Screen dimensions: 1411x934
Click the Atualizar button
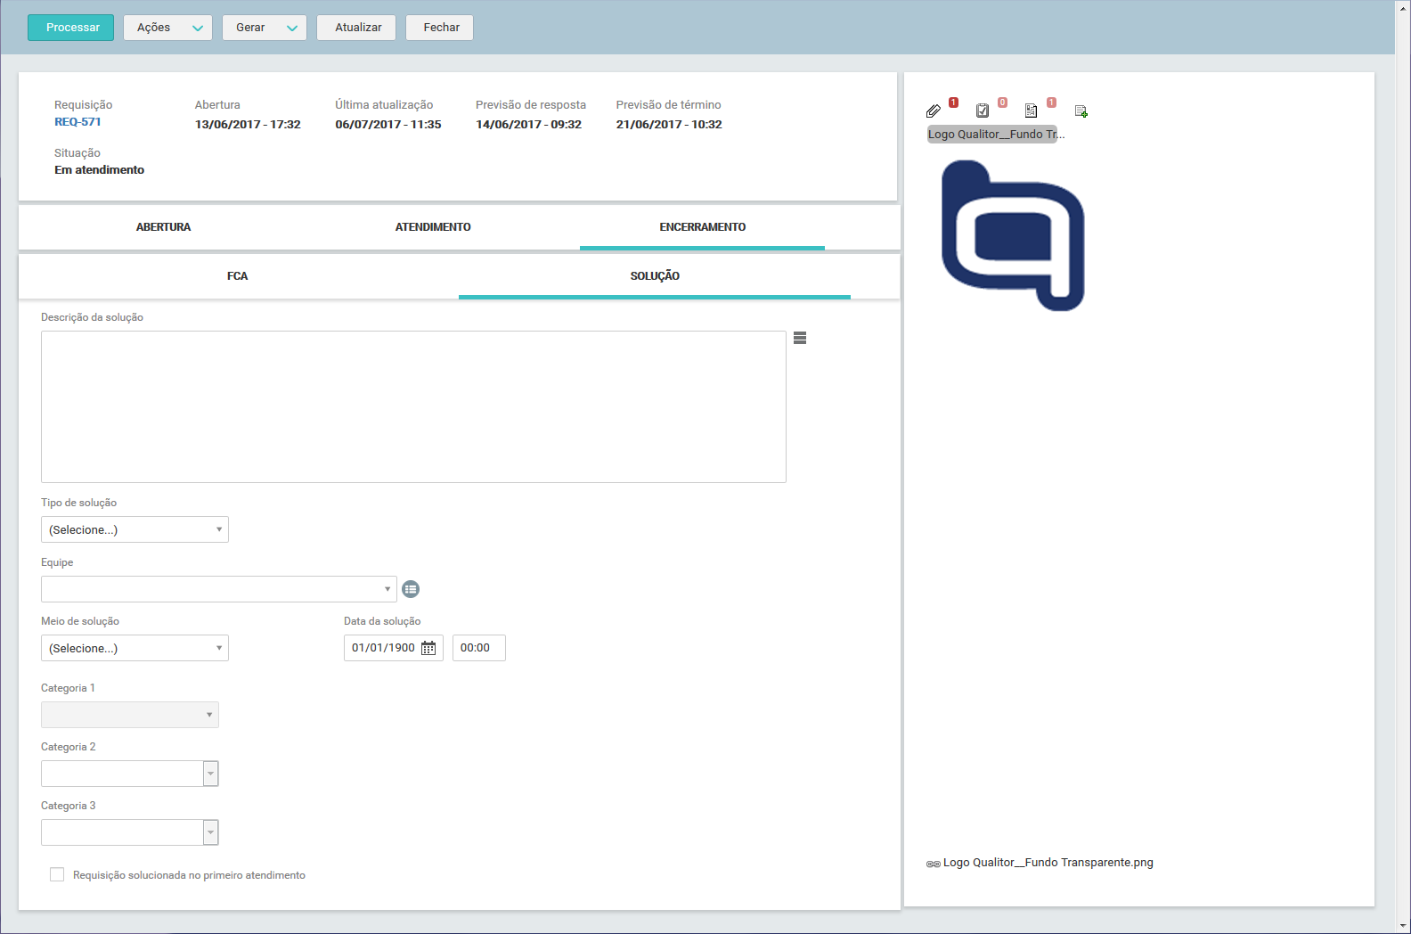pyautogui.click(x=356, y=28)
